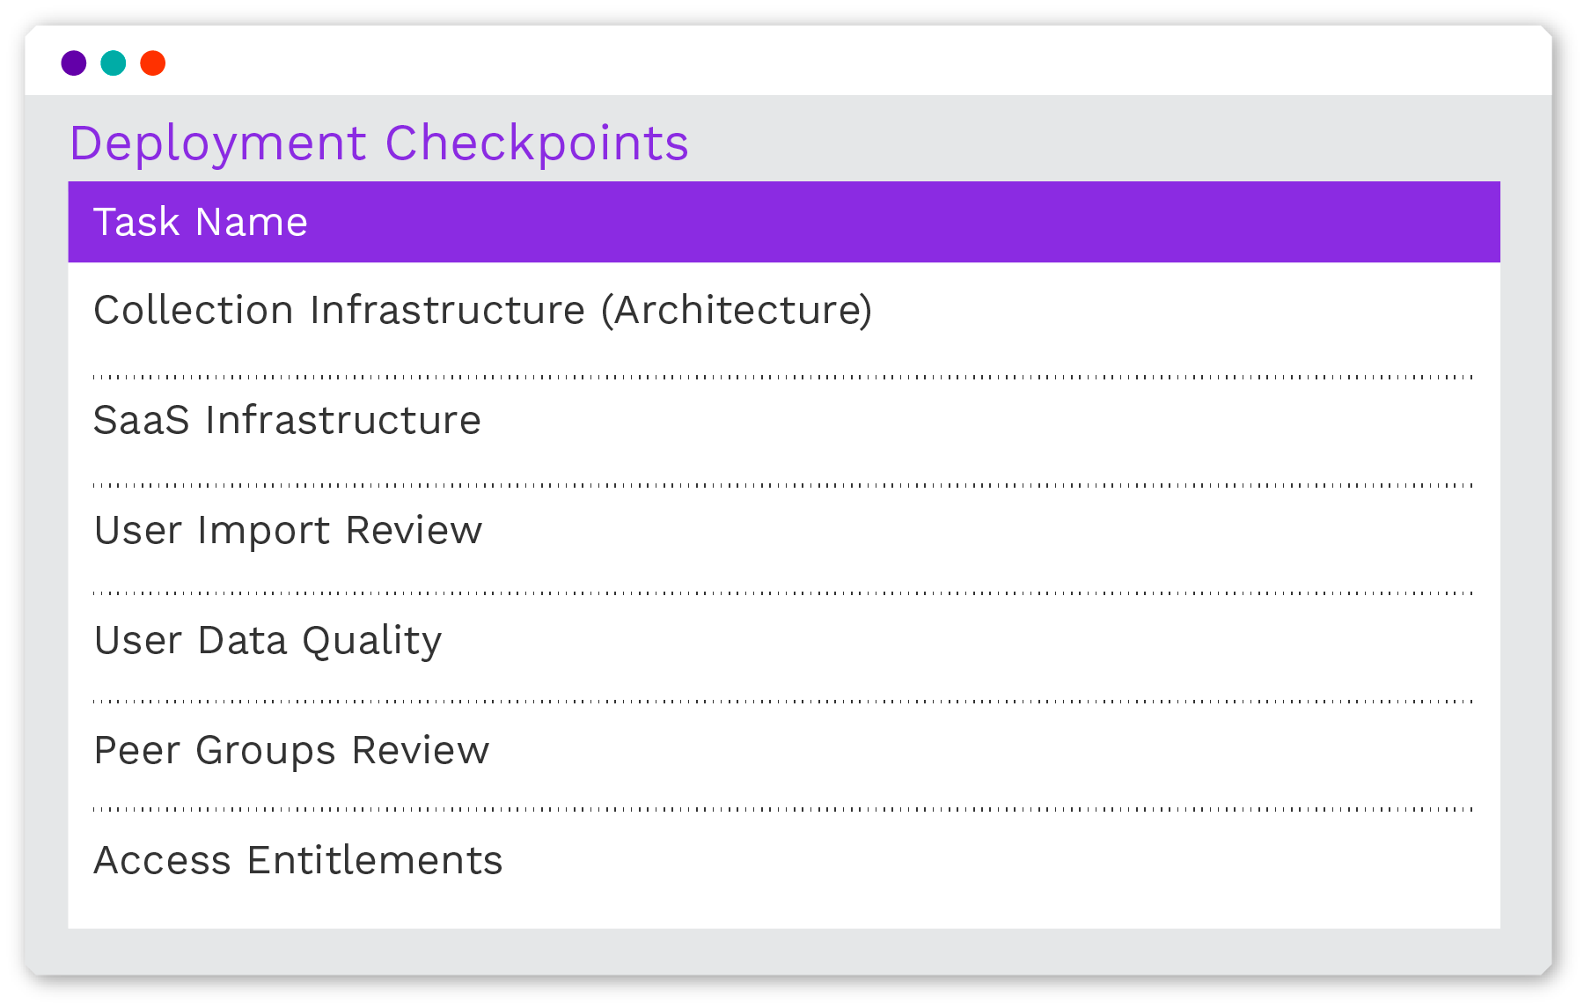Click the Deployment Checkpoints heading
The image size is (1584, 1008).
click(x=378, y=143)
